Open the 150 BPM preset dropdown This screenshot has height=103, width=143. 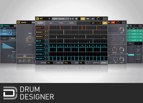click(60, 19)
